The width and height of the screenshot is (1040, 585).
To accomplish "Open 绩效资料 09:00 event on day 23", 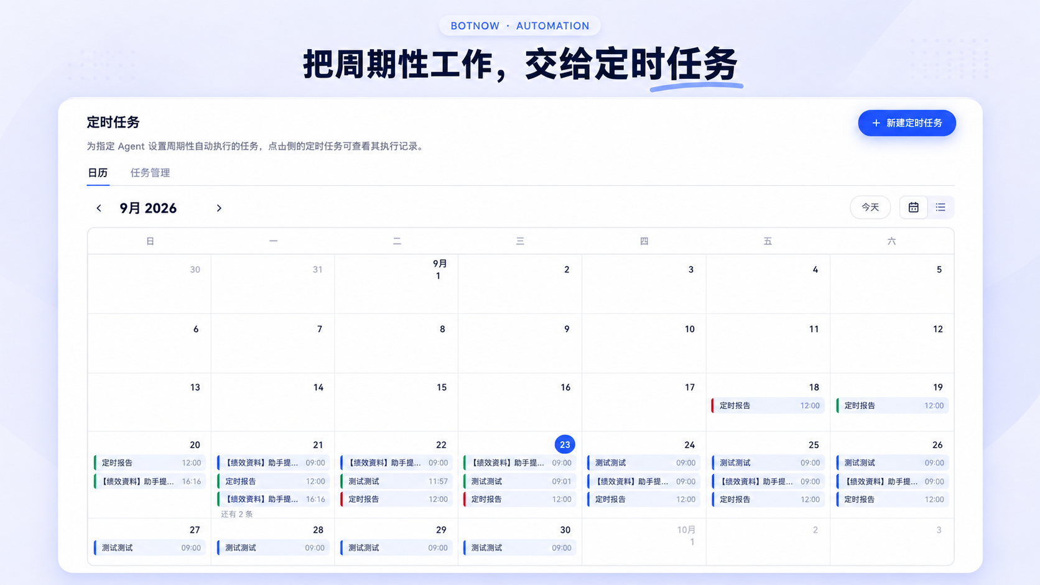I will click(x=519, y=463).
